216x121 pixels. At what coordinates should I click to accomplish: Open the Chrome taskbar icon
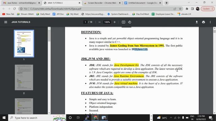(96, 118)
